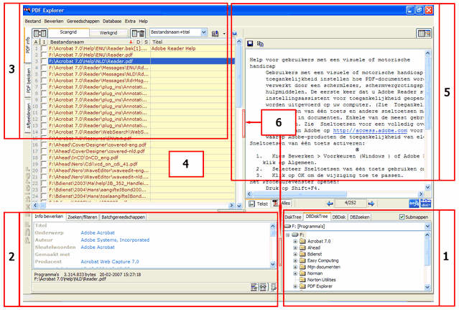Viewport: 459px width, 310px height.
Task: Switch to the Werkgrid tab
Action: pos(108,33)
